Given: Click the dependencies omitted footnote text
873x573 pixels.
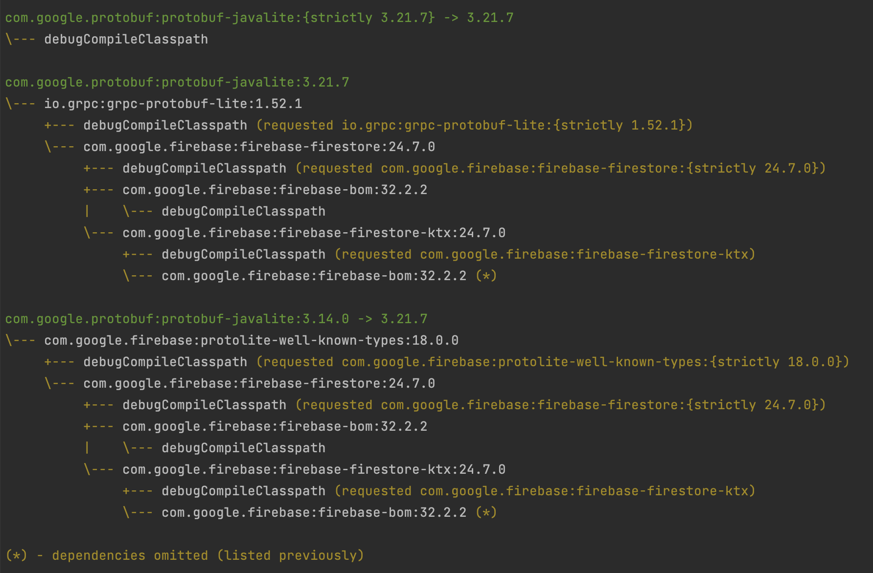Looking at the screenshot, I should (185, 555).
